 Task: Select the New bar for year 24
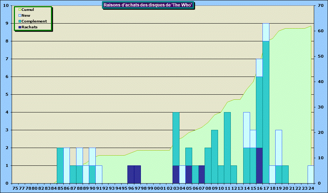point(311,174)
